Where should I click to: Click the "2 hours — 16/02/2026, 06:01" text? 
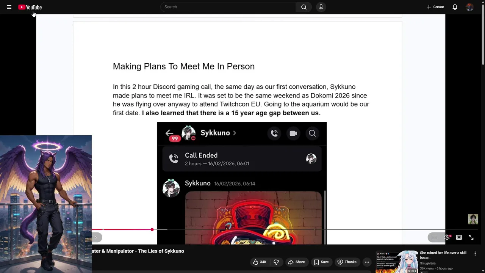point(217,164)
